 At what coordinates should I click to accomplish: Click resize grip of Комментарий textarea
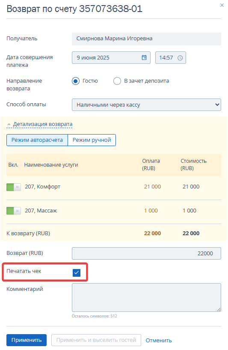(219, 309)
